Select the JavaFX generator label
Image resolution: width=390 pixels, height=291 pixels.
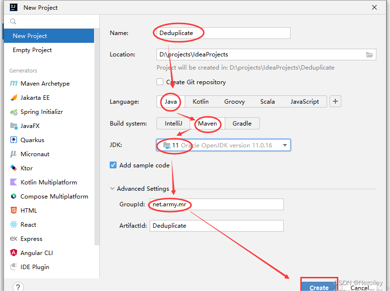pyautogui.click(x=30, y=126)
